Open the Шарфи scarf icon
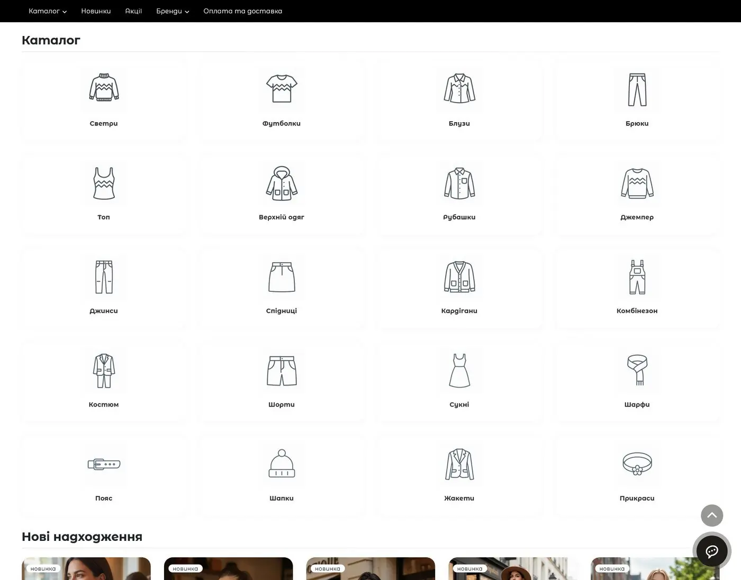Viewport: 741px width, 580px height. 637,370
